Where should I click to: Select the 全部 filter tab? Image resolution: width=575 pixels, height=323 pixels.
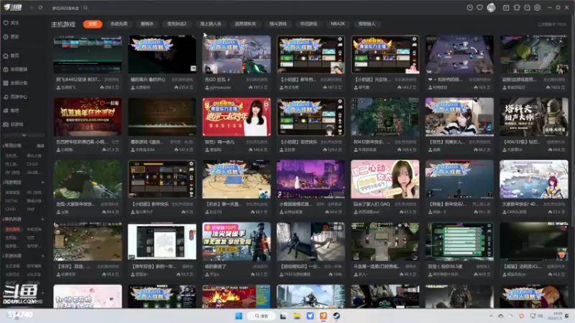pos(93,24)
